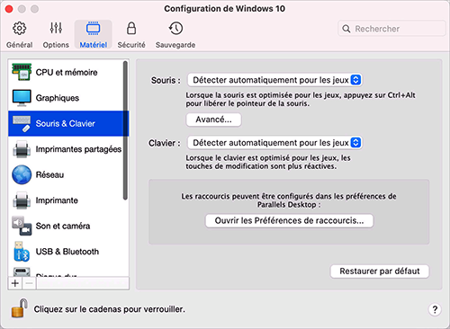Viewport: 450px width, 329px height.
Task: Open the Sauvegarde backup tab
Action: pos(175,35)
